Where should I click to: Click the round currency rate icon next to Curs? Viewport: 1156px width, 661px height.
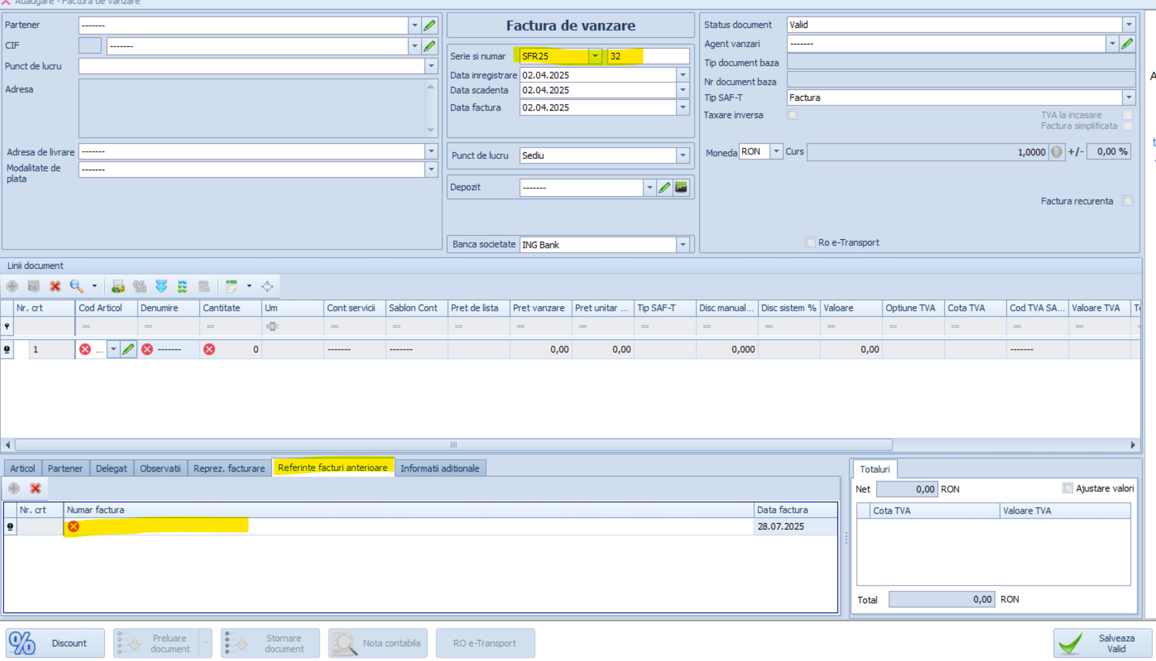coord(1057,152)
